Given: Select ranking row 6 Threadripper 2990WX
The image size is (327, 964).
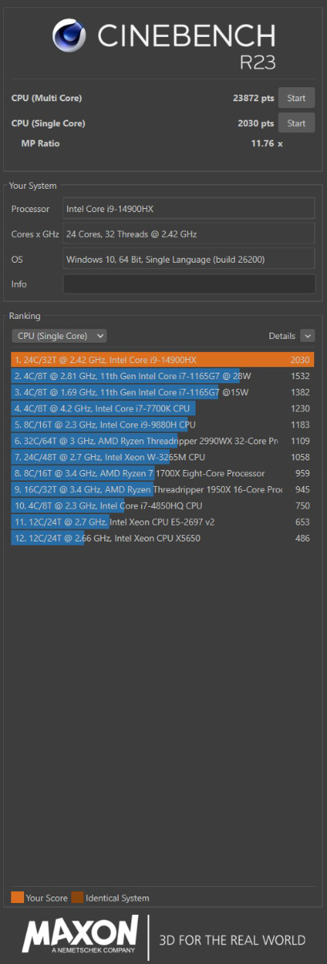Looking at the screenshot, I should point(163,441).
